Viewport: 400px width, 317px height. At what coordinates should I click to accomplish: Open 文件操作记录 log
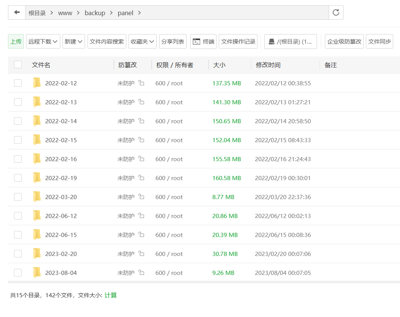click(x=238, y=41)
